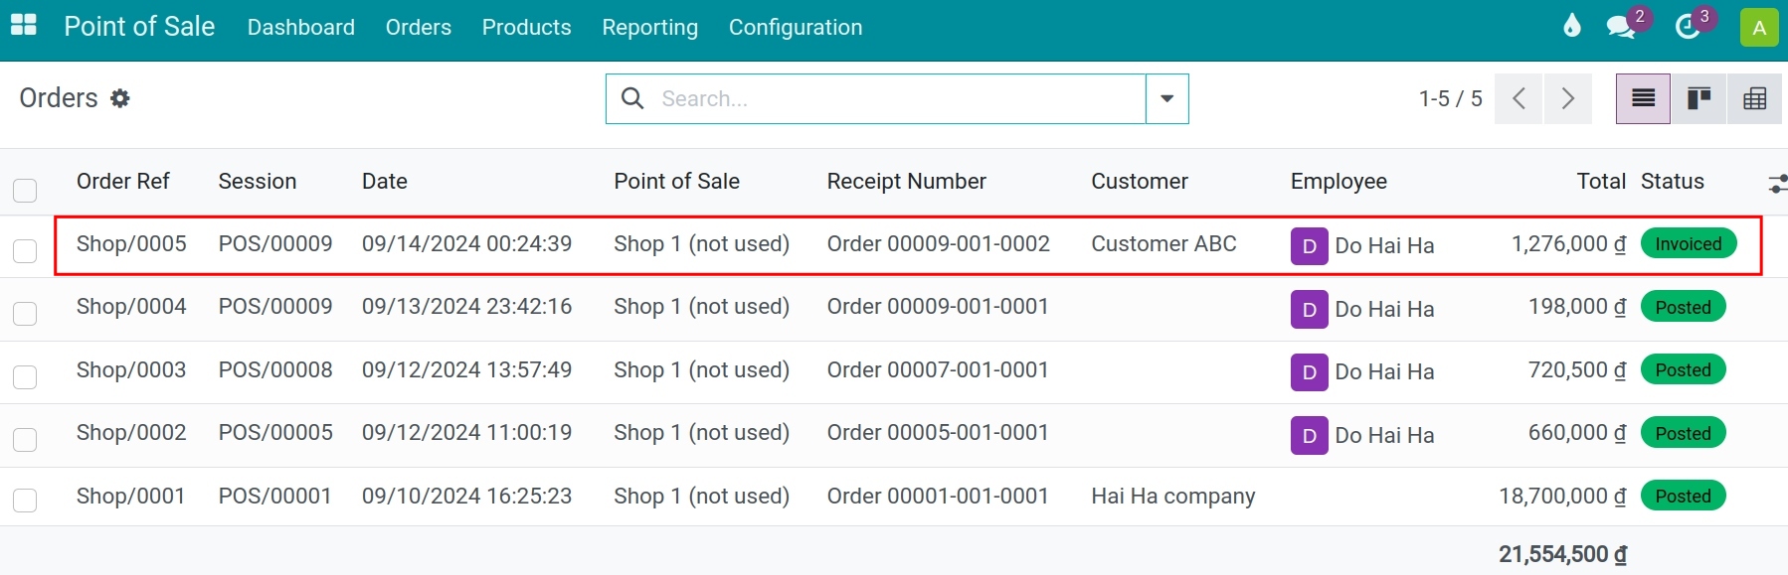Check the box for order Shop/0003

[x=25, y=376]
